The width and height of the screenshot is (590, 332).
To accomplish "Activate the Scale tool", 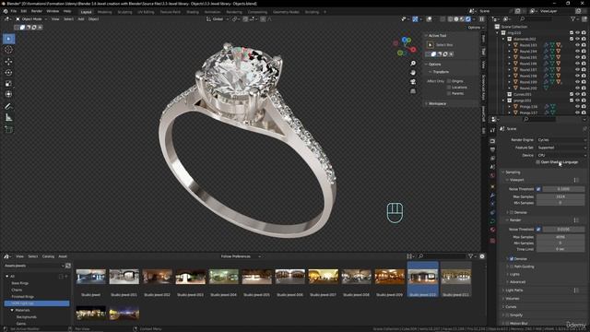I will (8, 84).
